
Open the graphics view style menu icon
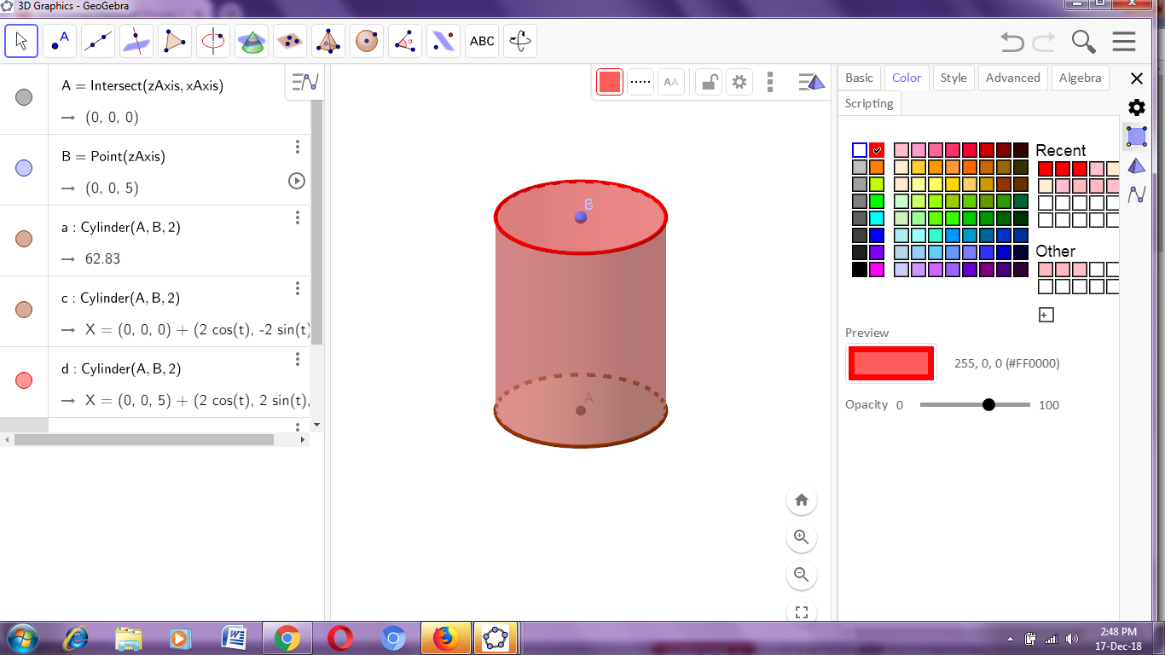tap(811, 81)
